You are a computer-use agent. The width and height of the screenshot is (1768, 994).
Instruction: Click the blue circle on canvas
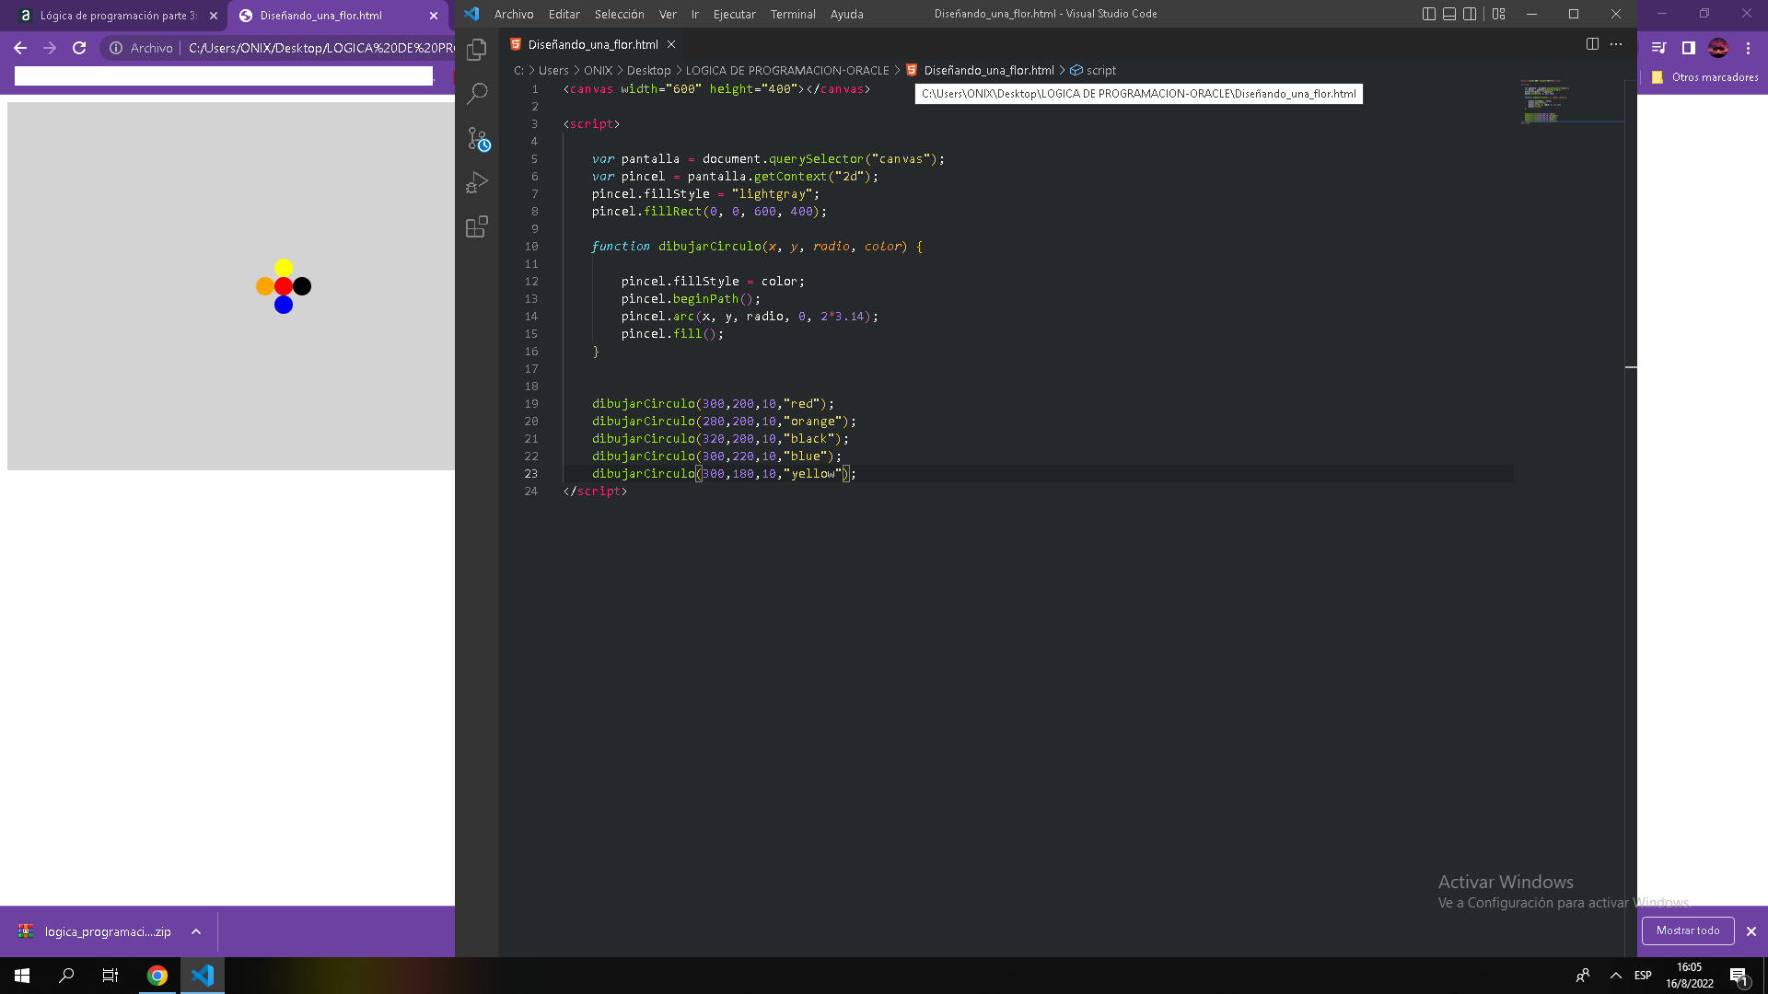(x=284, y=305)
